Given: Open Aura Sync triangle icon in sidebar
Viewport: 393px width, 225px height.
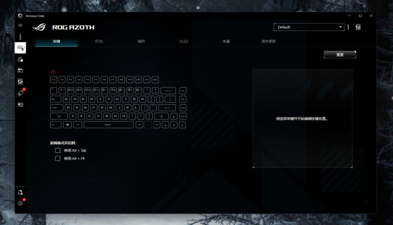Looking at the screenshot, I should (x=20, y=59).
